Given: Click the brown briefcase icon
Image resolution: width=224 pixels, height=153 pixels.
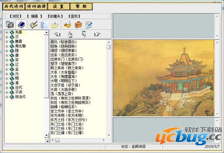Looking at the screenshot, I should (78, 25).
